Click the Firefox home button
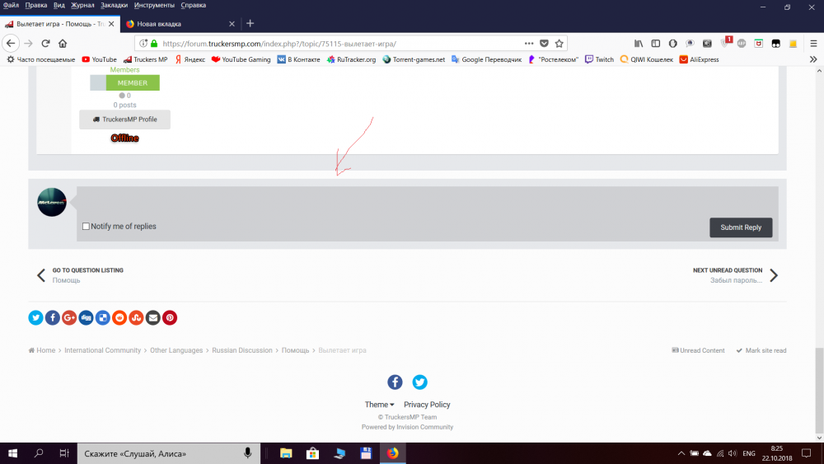Screen dimensions: 824x464 (x=63, y=44)
